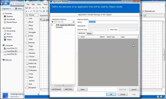Select the Write stage tool
Screen dimensions: 166x99
[x=29, y=29]
